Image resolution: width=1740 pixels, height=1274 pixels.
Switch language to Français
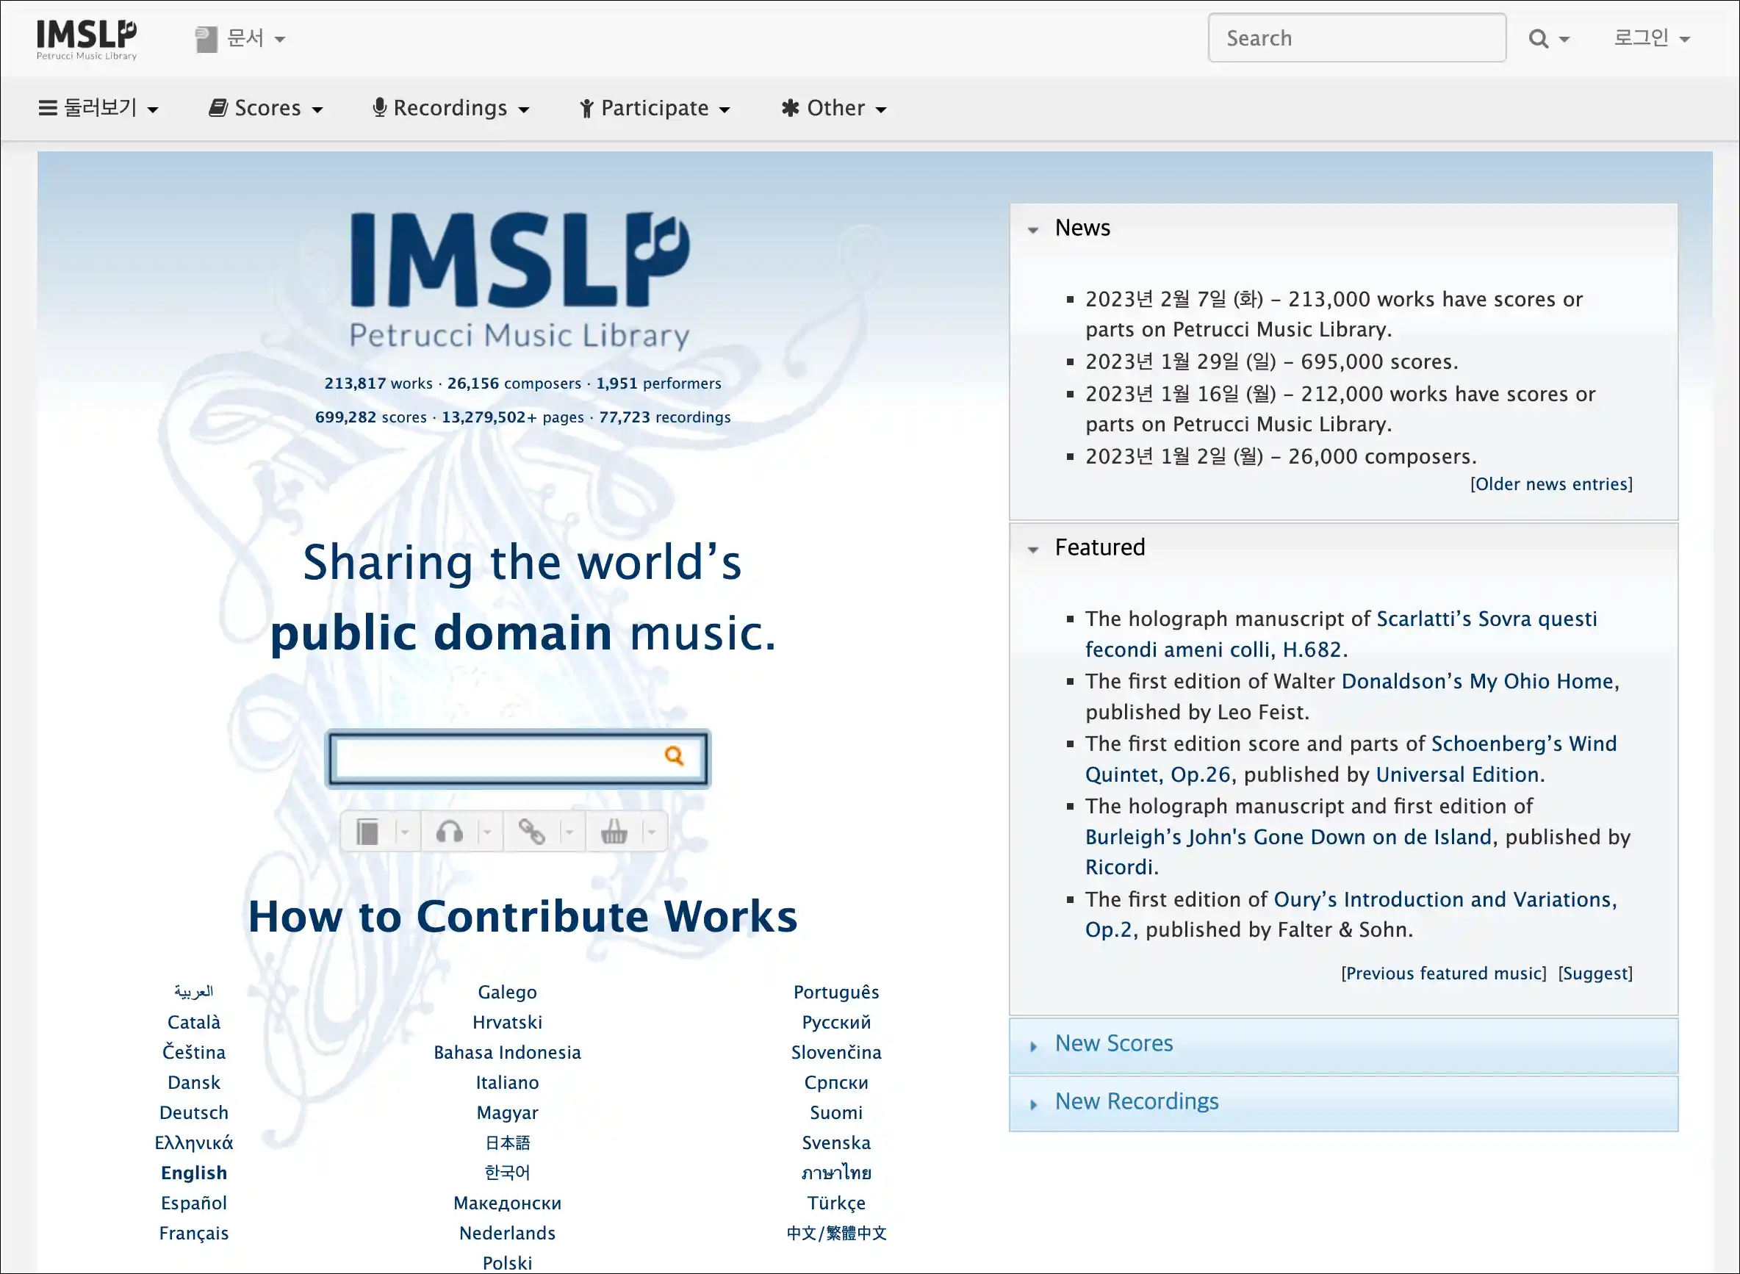click(x=193, y=1234)
